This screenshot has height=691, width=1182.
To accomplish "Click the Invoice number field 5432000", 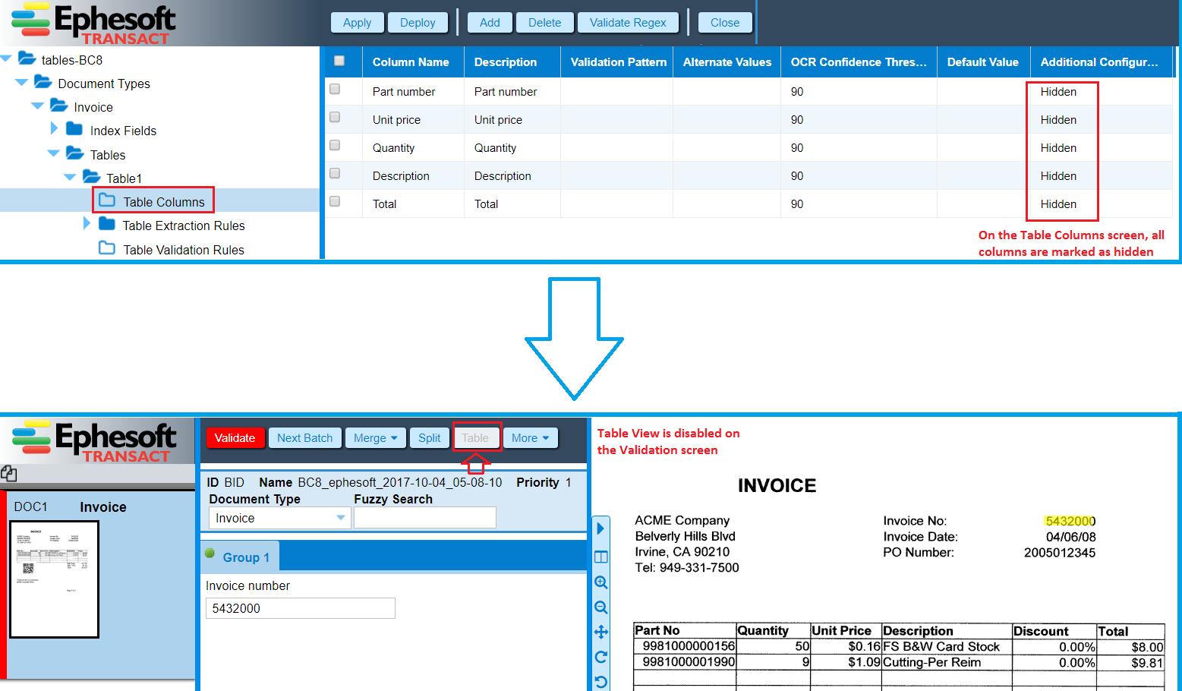I will 300,608.
